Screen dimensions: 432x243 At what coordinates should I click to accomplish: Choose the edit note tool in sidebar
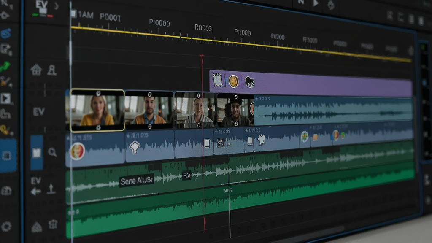click(x=5, y=50)
